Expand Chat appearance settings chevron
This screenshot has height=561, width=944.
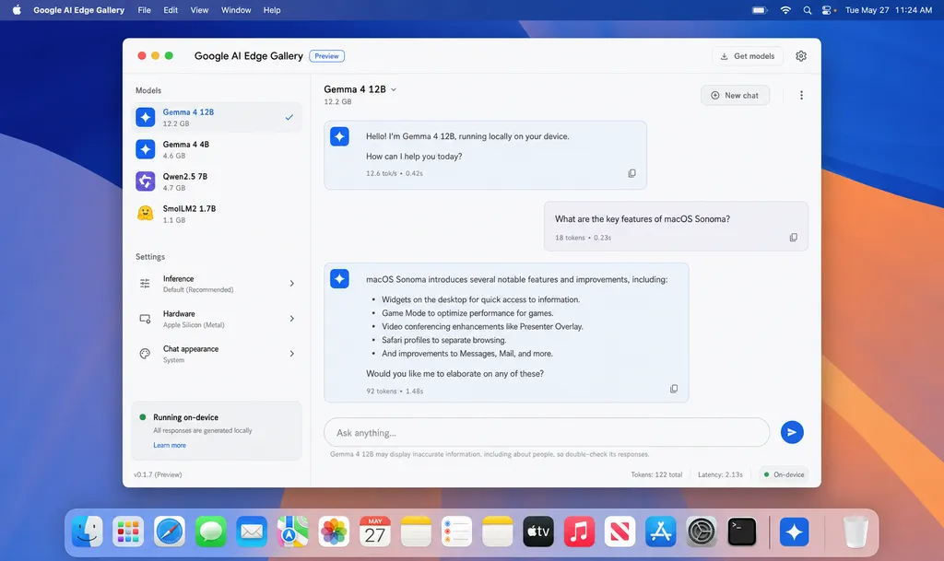[292, 354]
